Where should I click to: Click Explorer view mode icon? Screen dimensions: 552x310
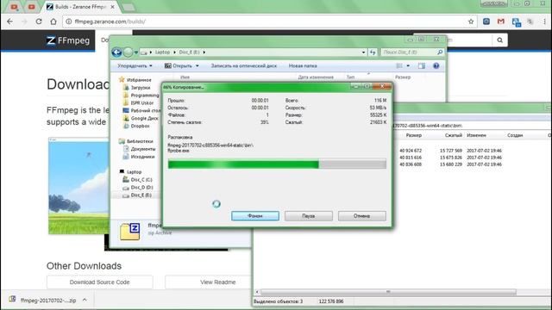coord(399,65)
